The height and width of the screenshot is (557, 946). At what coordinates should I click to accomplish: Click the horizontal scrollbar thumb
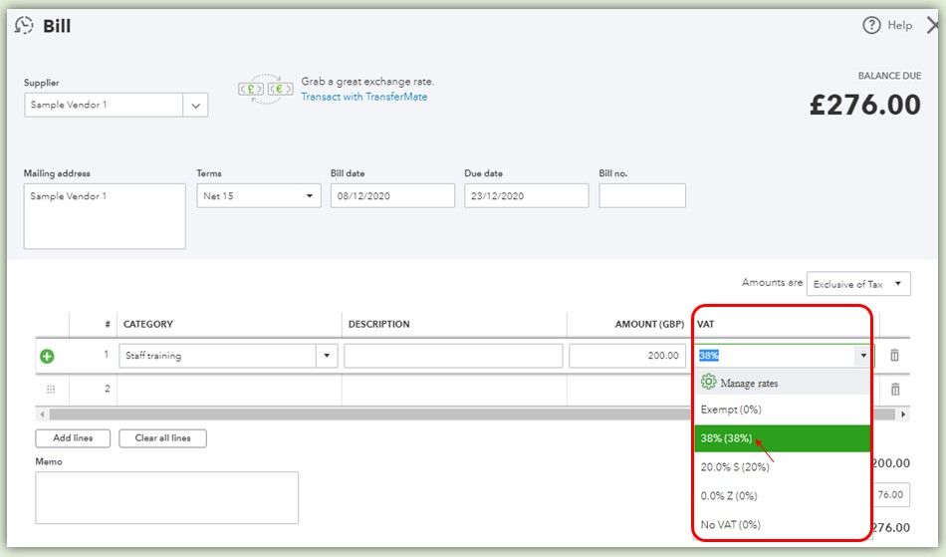[x=472, y=415]
